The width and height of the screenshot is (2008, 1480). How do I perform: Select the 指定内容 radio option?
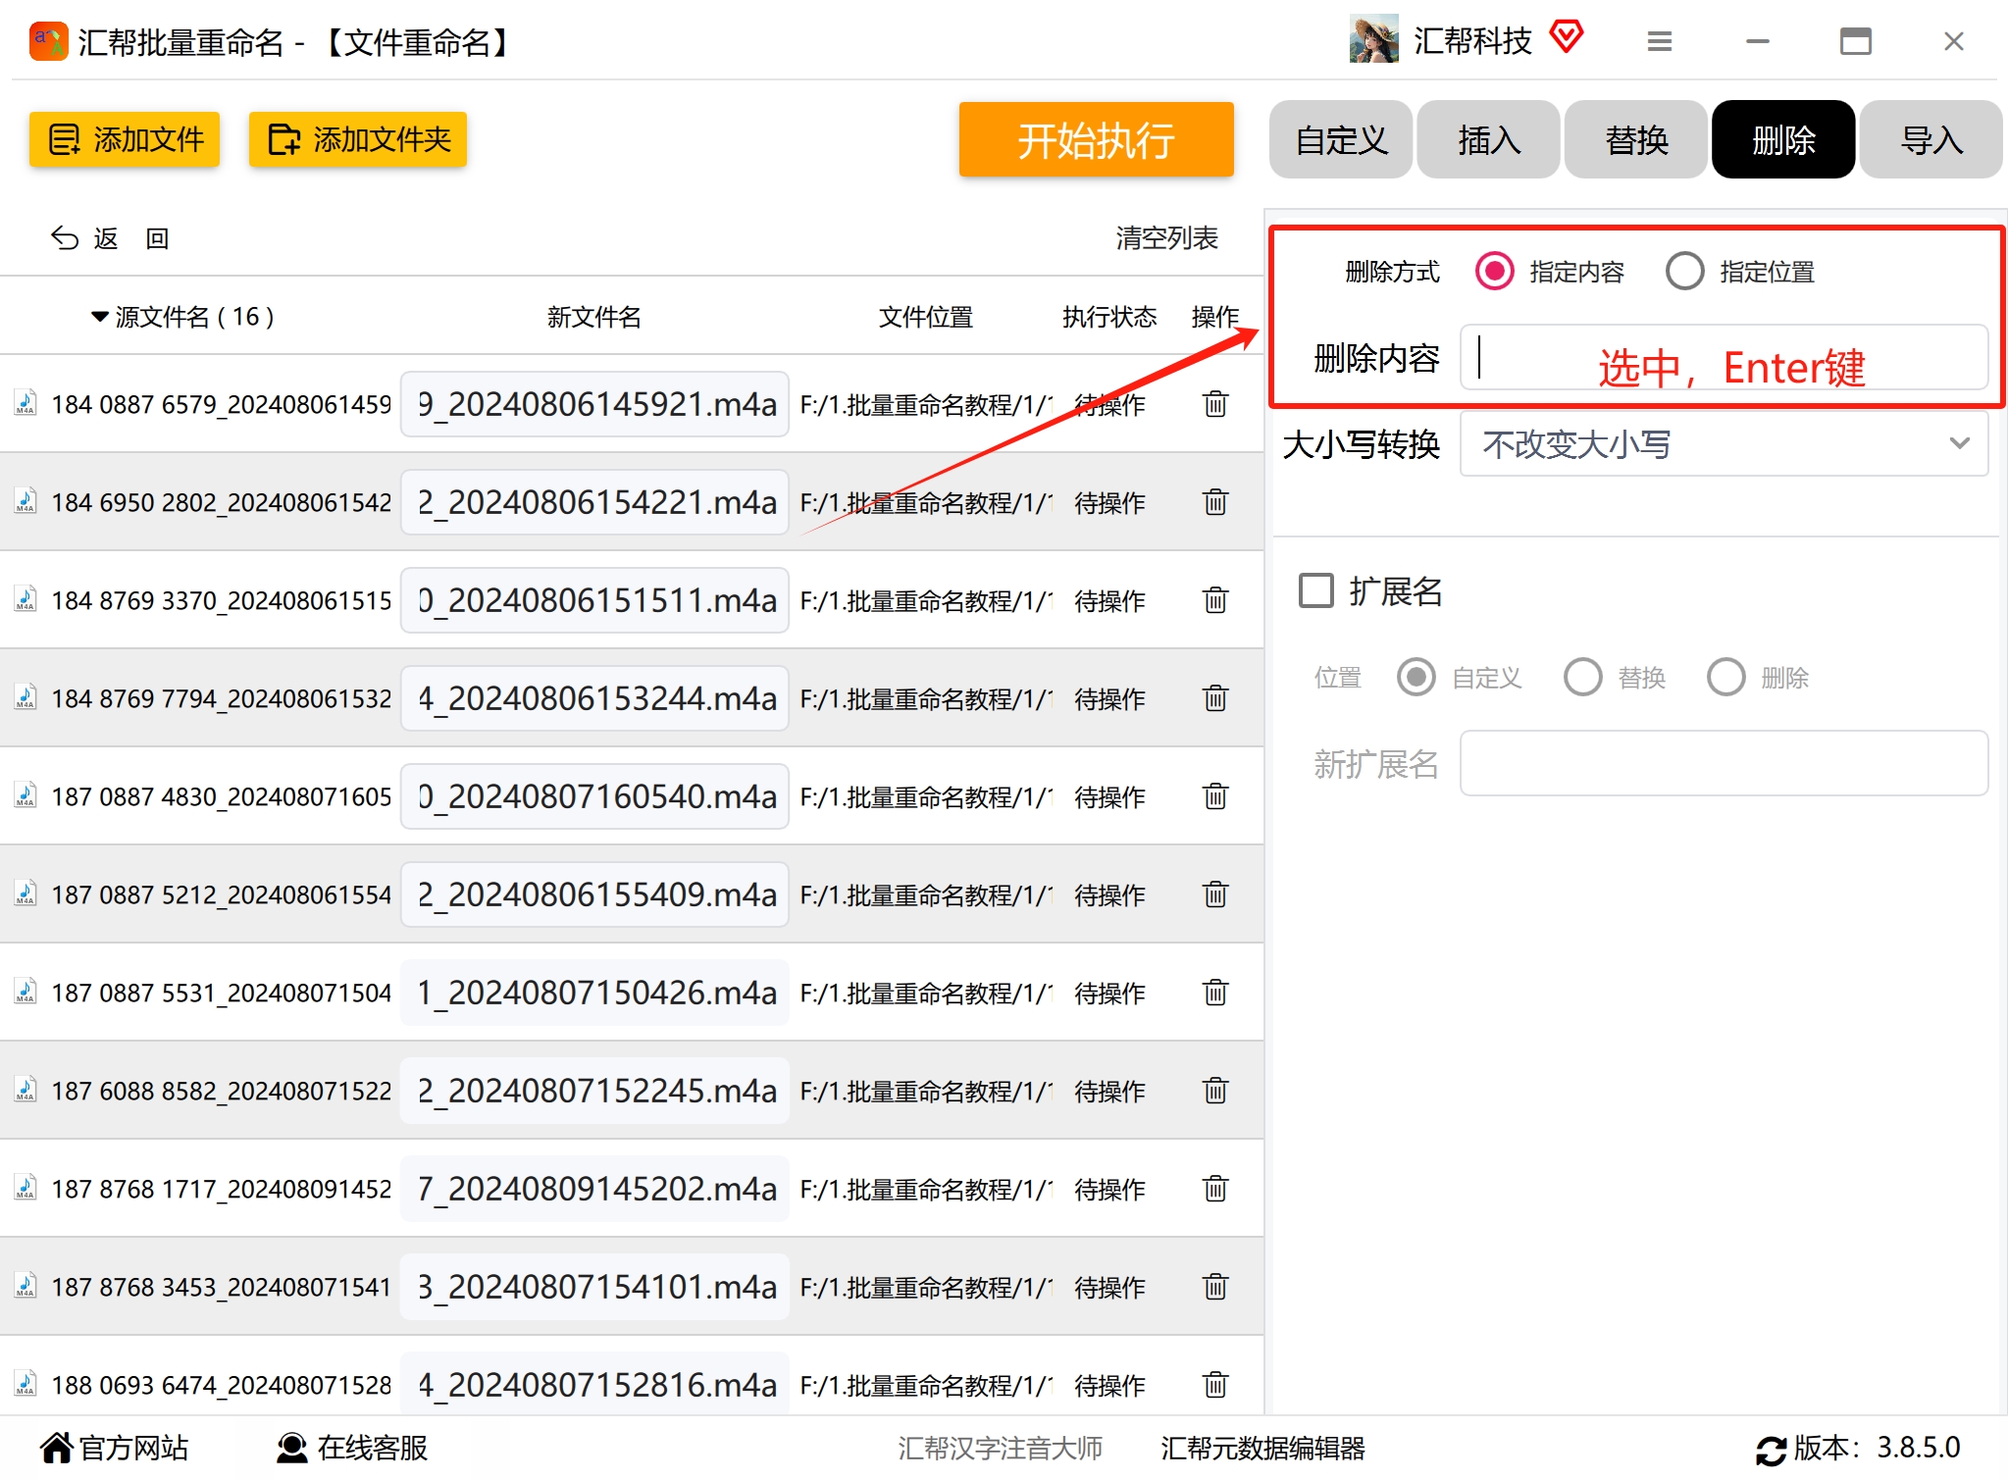1494,272
